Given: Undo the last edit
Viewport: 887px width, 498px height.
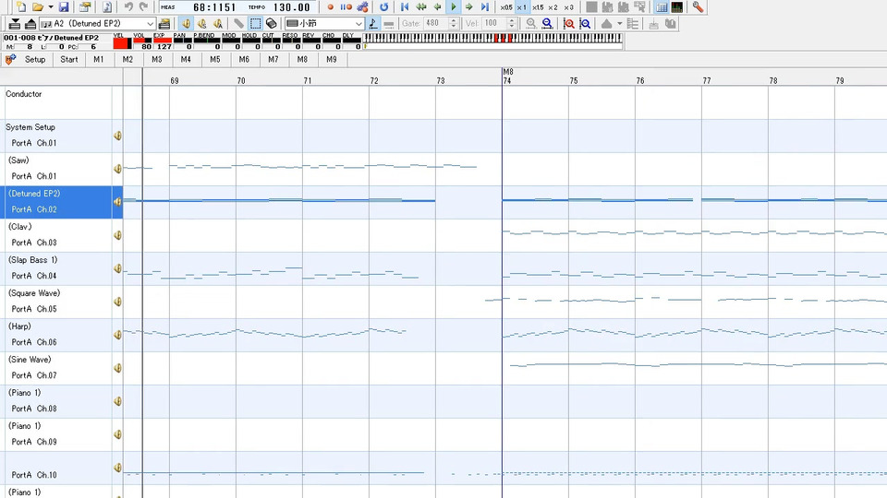Looking at the screenshot, I should click(129, 7).
